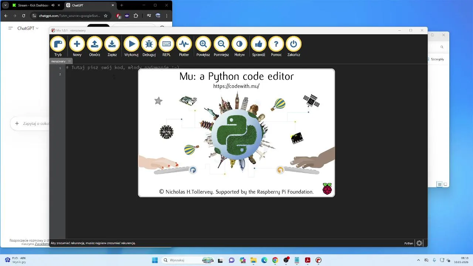Mute audio on the Kick Dashboard tab
The image size is (473, 266).
pos(53,5)
